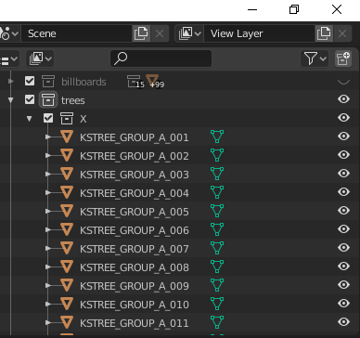The height and width of the screenshot is (338, 360).
Task: Click mesh object icon of KSTREE_GROUP_A_003
Action: point(67,174)
